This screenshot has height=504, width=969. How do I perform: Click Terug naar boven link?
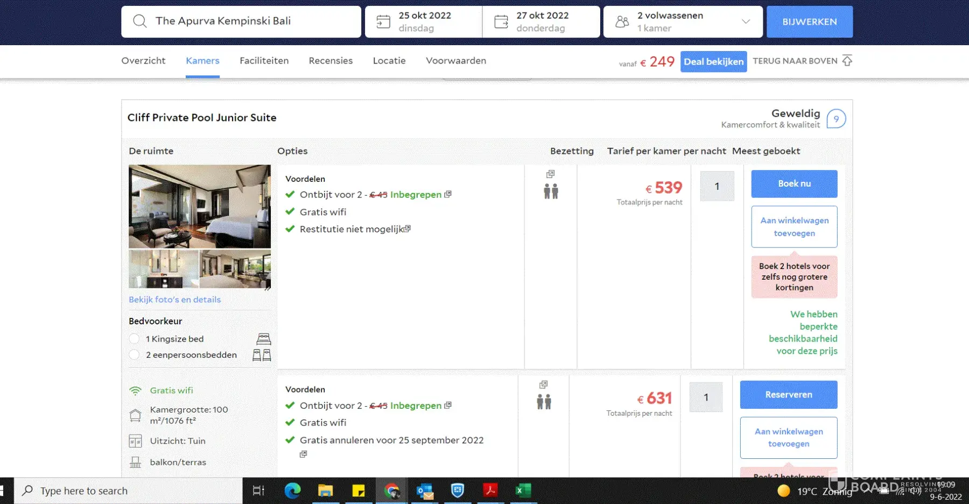795,61
